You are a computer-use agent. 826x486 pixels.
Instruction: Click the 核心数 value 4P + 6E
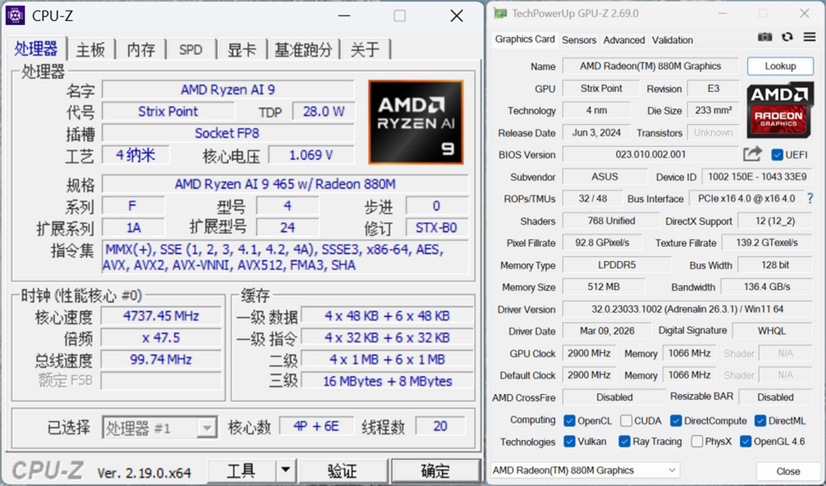317,426
